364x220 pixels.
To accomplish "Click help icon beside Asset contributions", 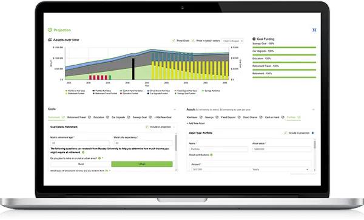I will [x=211, y=155].
